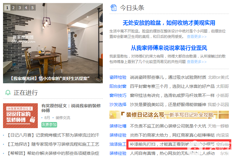Click 查看更多 under the 师傅 article summary
234x159 pixels.
point(197,62)
